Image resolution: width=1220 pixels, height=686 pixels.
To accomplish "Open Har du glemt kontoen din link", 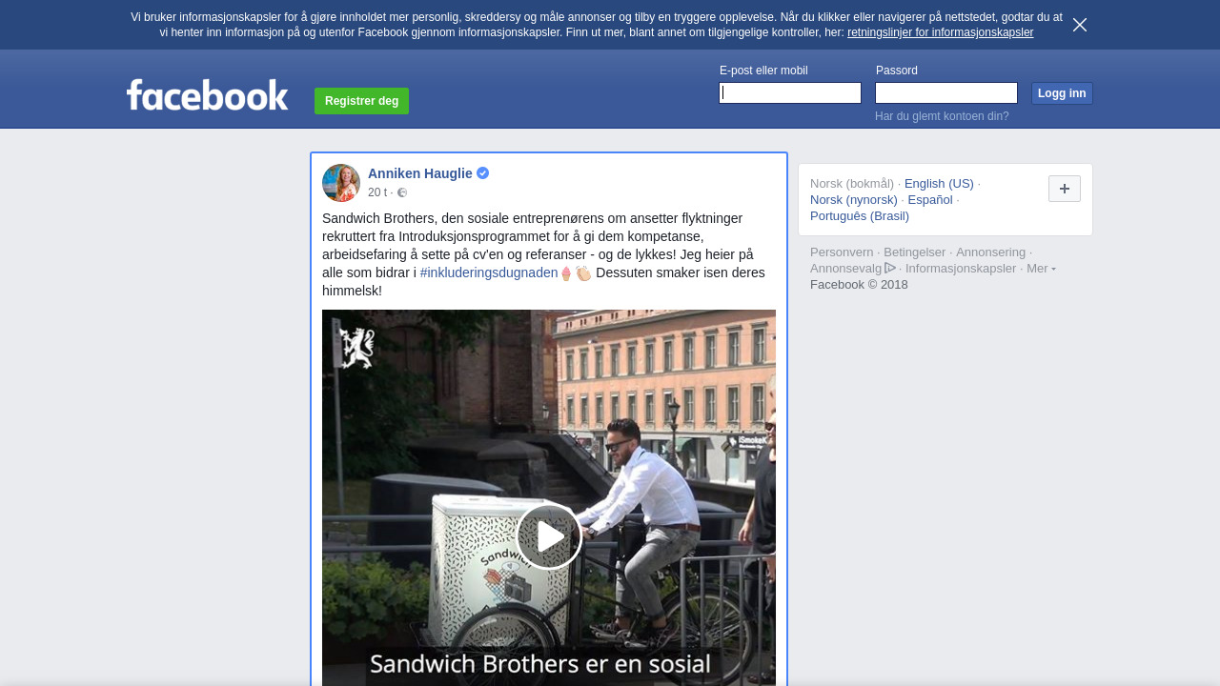I will (942, 116).
